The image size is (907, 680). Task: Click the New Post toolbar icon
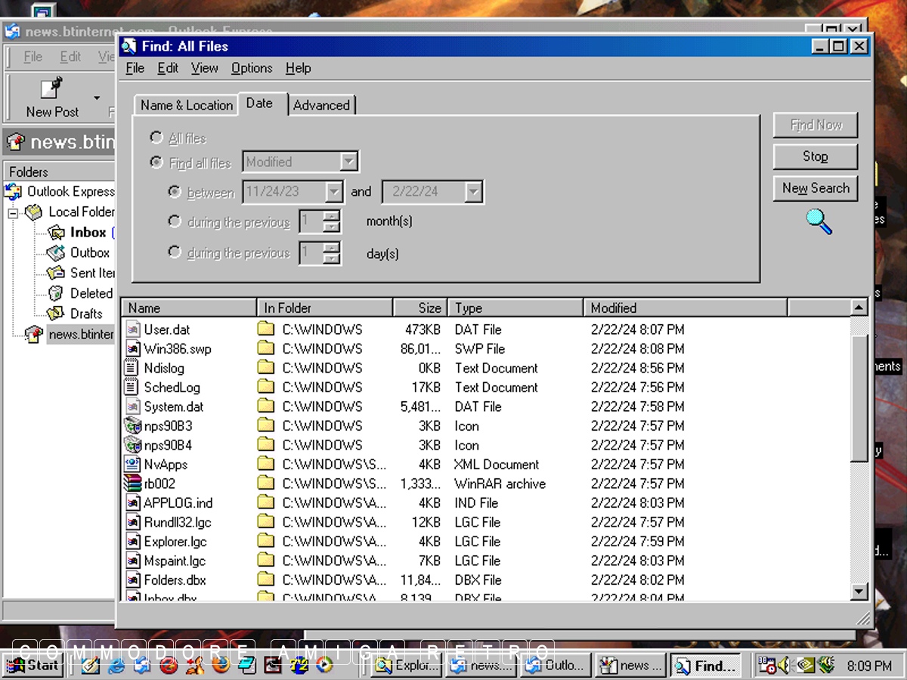tap(51, 89)
